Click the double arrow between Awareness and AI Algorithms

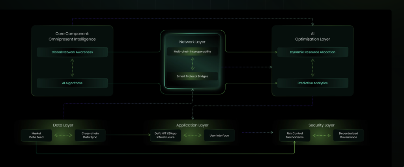click(x=72, y=67)
